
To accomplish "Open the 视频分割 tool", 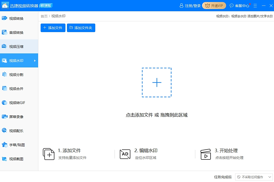I will (15, 74).
